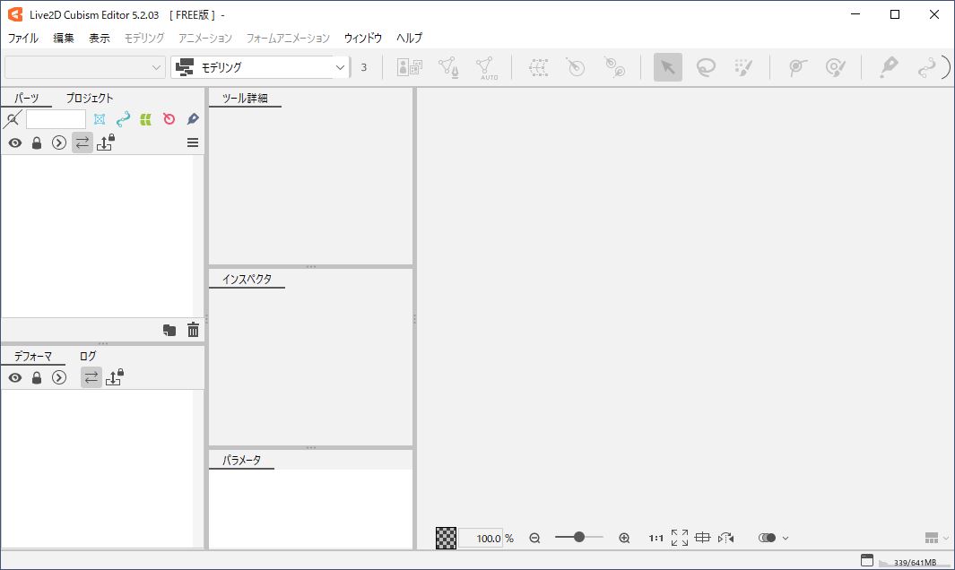Open the Parts panel hamburger menu
Viewport: 955px width, 570px height.
tap(193, 142)
